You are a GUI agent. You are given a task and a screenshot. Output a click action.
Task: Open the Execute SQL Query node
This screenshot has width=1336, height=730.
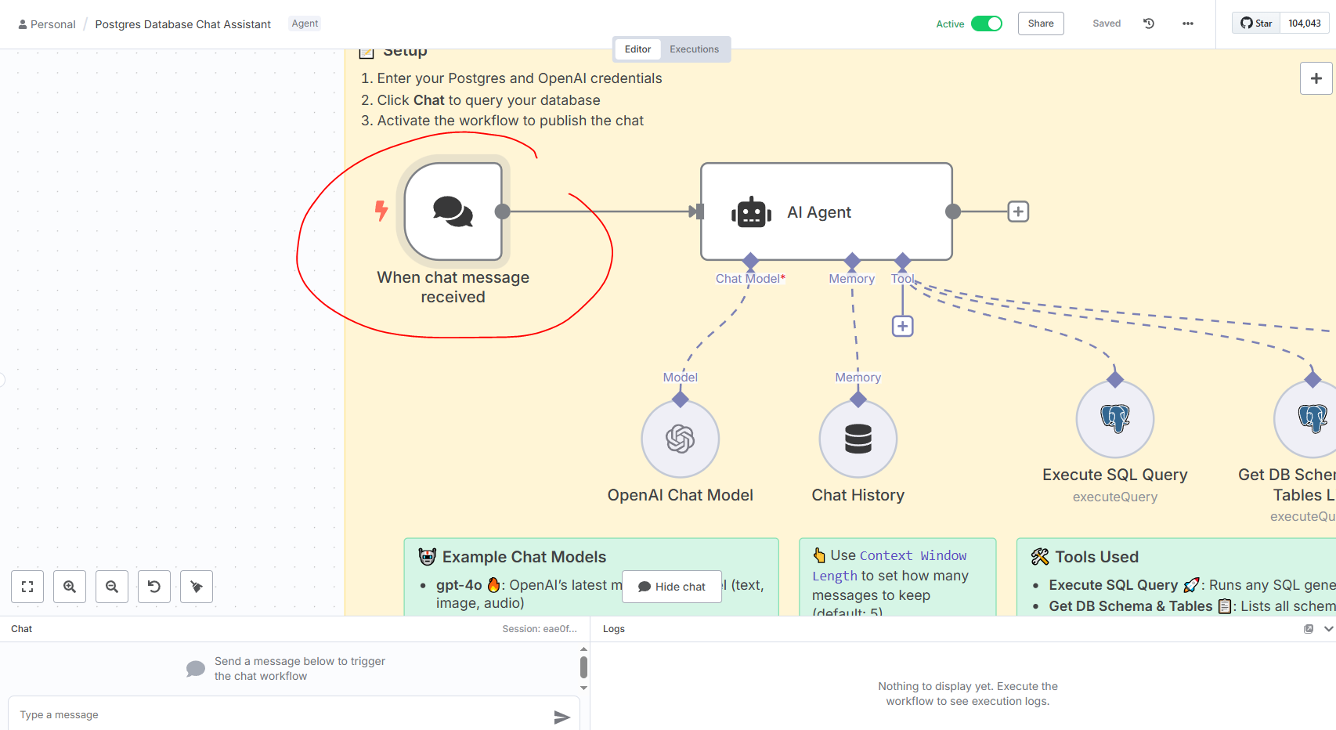pyautogui.click(x=1114, y=419)
